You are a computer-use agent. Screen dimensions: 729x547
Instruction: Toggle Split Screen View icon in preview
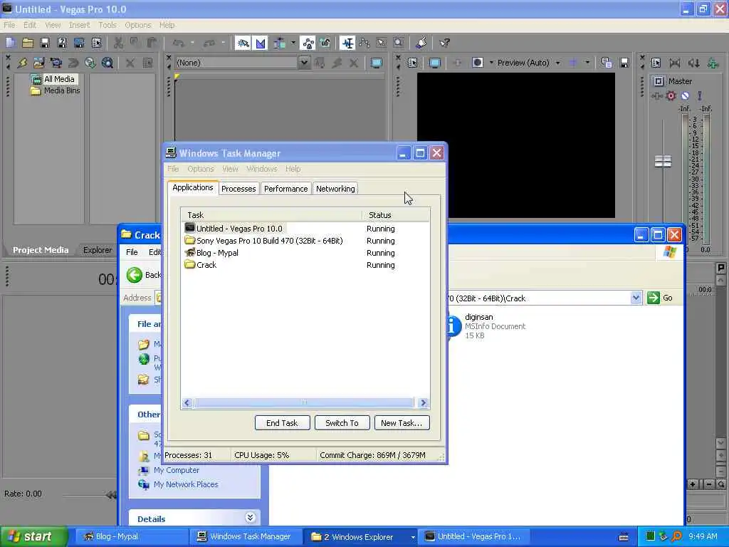[x=478, y=63]
